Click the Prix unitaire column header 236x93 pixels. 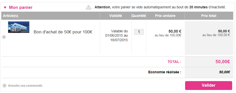coord(165,16)
